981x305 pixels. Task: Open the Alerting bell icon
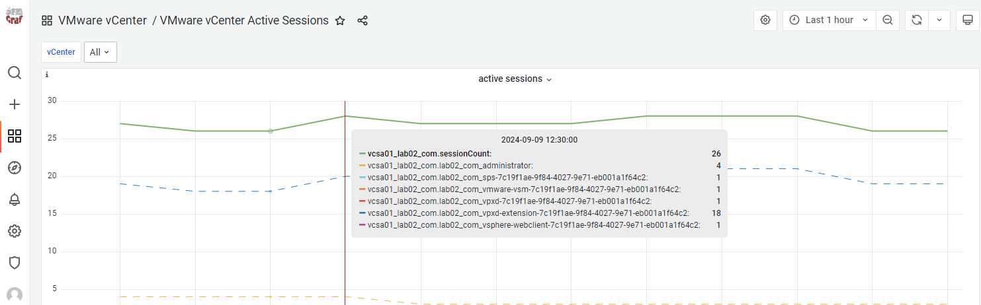point(15,199)
